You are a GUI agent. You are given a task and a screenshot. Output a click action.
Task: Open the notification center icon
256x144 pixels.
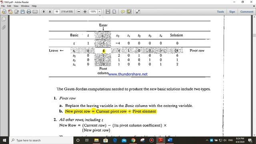pos(250,140)
